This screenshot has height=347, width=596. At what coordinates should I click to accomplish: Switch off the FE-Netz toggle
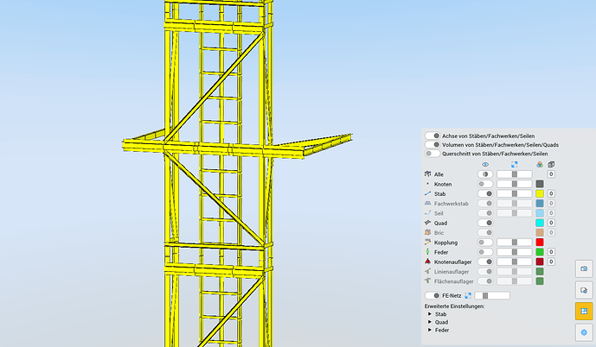click(x=433, y=295)
